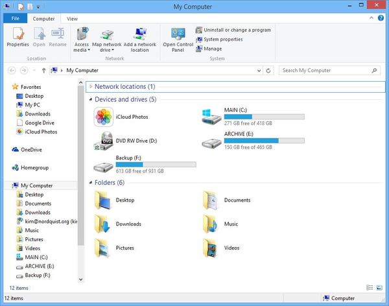Image resolution: width=389 pixels, height=306 pixels.
Task: Select OneDrive in the navigation pane
Action: pos(30,150)
